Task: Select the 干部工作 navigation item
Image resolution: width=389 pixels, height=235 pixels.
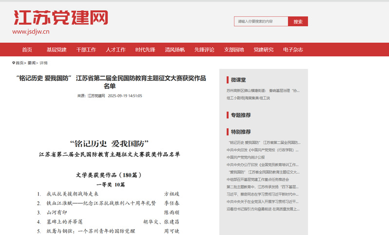Action: click(x=86, y=50)
